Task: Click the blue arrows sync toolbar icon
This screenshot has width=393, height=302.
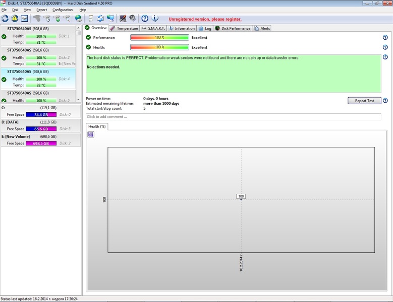Action: (101, 18)
